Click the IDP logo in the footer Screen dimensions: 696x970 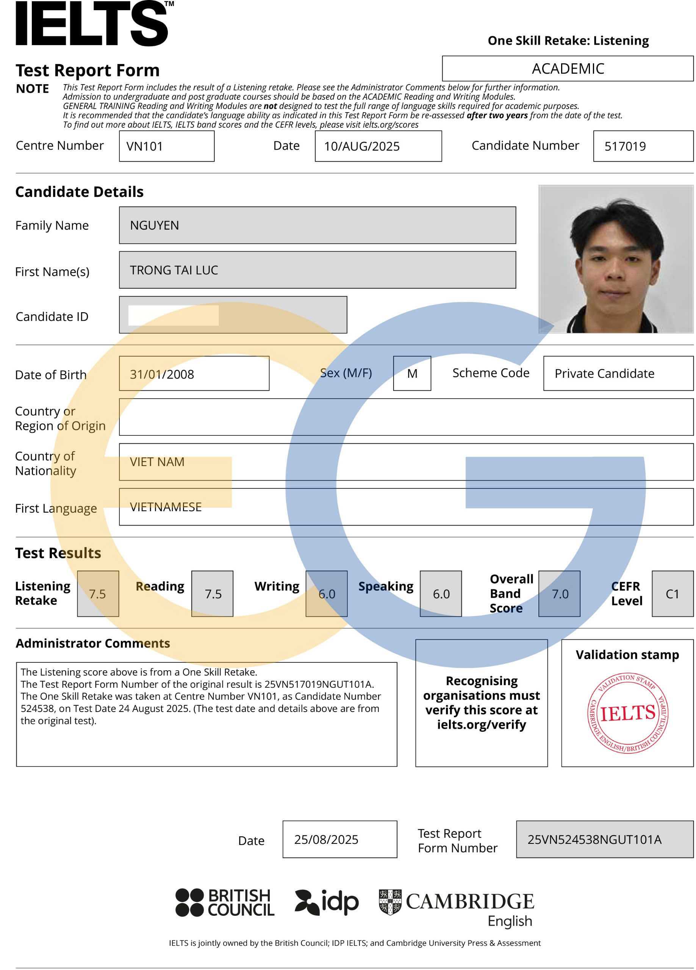pos(326,902)
